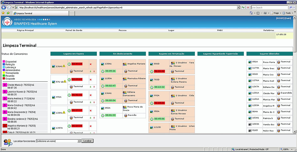Screen dimensions: 297x152
Task: Open the Relatórios menu
Action: [269, 30]
